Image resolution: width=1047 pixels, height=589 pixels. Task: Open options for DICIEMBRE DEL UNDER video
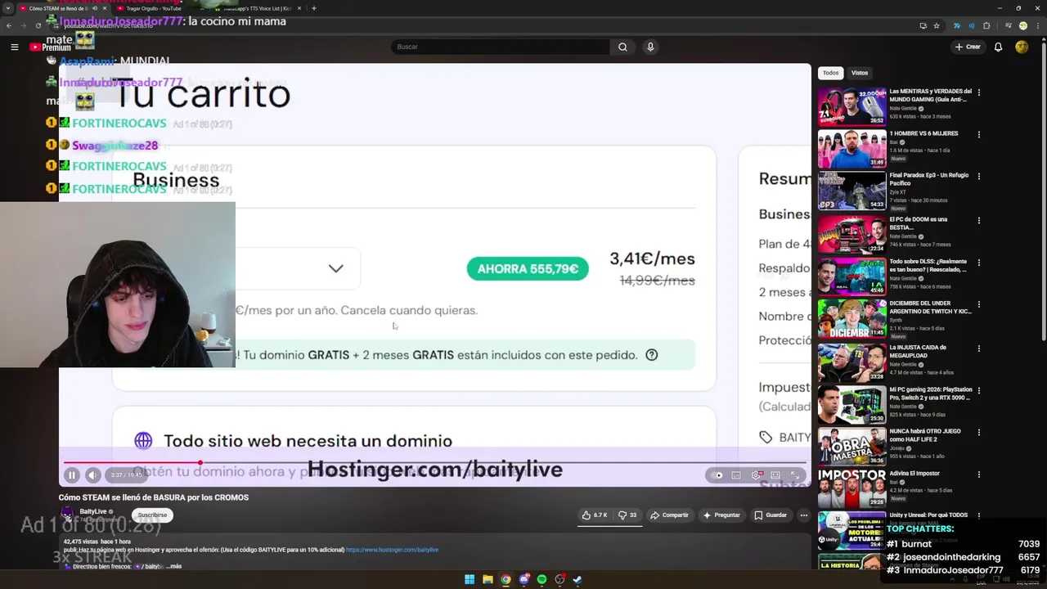pos(979,304)
